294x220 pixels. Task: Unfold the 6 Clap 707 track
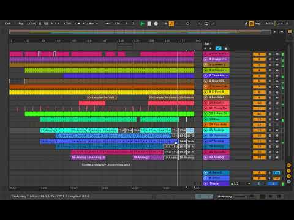(206, 81)
